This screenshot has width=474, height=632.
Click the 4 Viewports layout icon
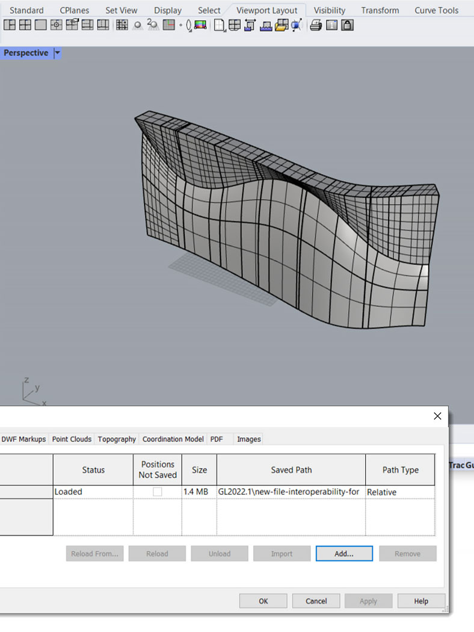click(x=25, y=25)
